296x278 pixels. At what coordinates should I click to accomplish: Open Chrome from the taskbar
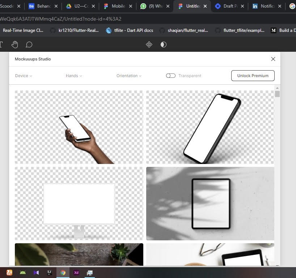pos(63,273)
